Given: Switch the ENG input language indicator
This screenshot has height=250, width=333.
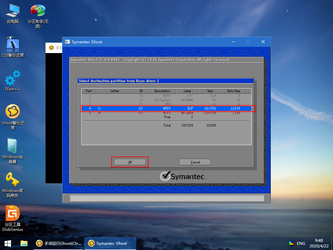Looking at the screenshot, I should pos(301,243).
